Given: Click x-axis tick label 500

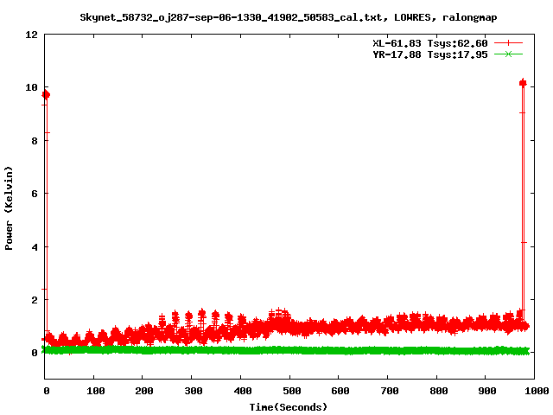Looking at the screenshot, I should [292, 391].
